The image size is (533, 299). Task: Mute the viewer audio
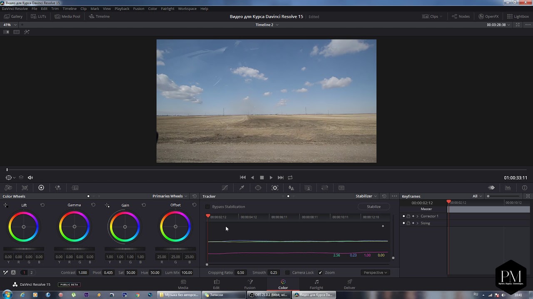[x=30, y=177]
